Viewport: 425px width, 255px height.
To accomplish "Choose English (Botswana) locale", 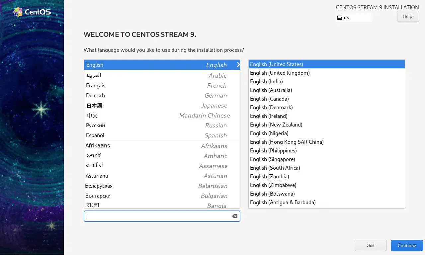I will [x=327, y=194].
